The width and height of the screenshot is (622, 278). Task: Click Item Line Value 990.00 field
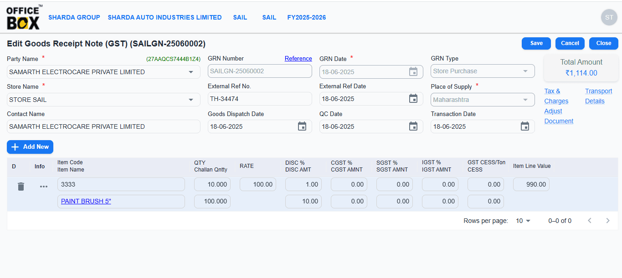point(531,184)
